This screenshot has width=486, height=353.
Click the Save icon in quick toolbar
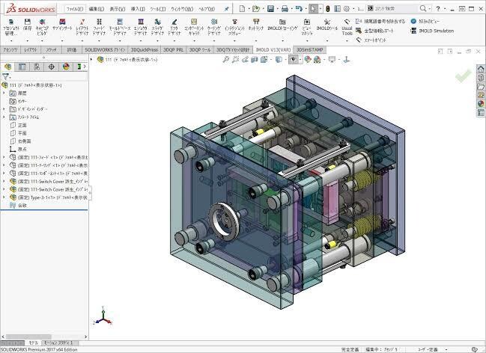point(270,9)
